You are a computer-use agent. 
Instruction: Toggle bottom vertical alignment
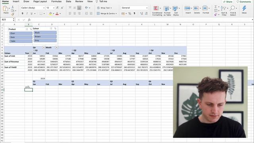79,8
